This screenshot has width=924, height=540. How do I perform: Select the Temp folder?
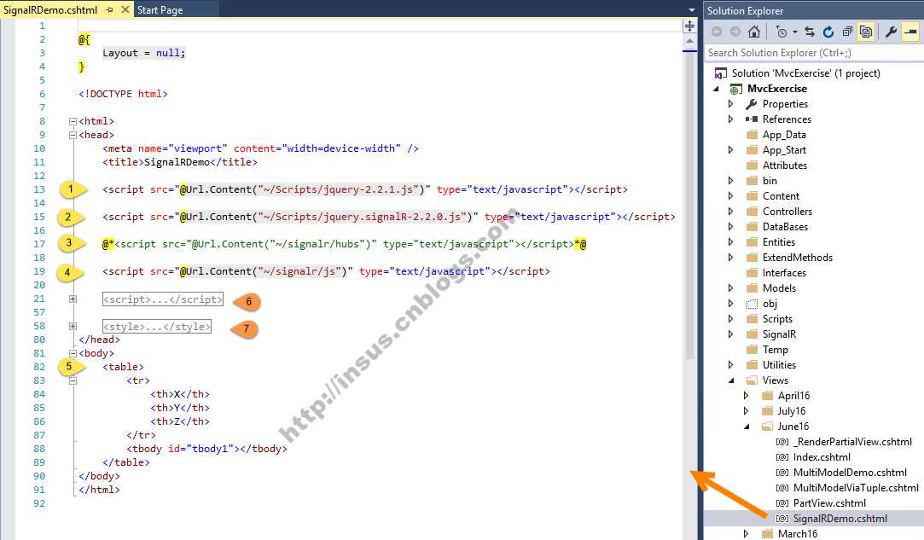tap(775, 349)
